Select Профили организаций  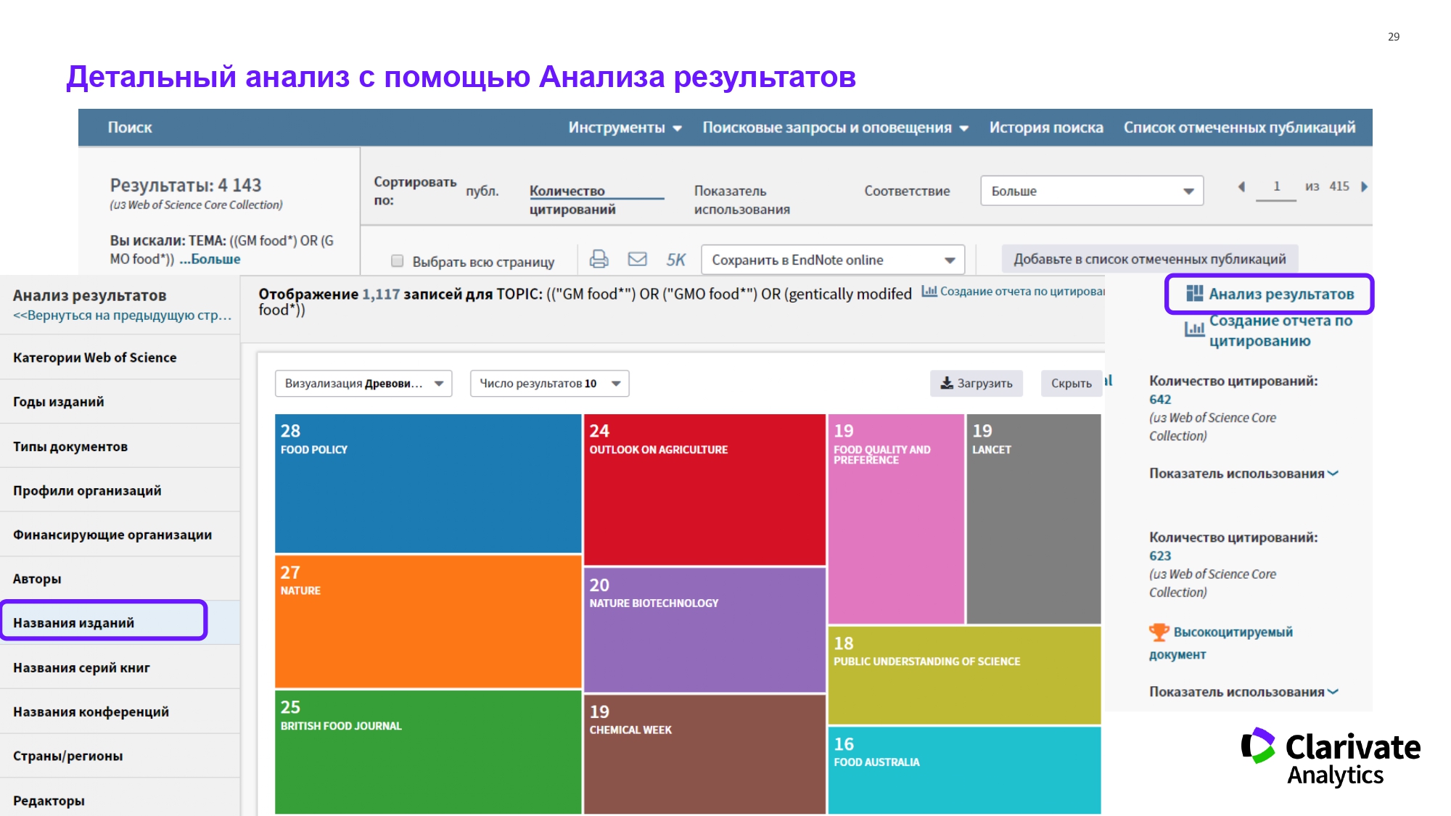tap(120, 490)
